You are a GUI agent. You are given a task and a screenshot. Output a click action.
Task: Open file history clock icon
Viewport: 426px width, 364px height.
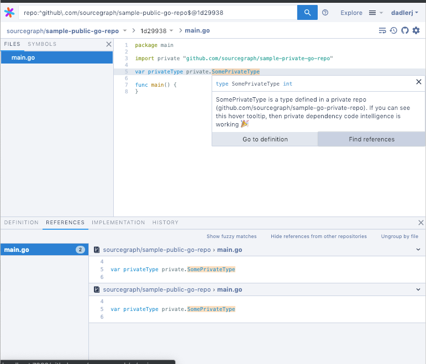393,30
